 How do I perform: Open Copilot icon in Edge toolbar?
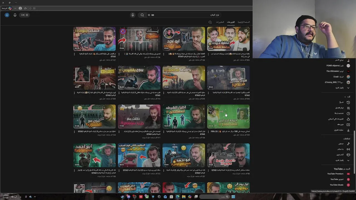click(x=10, y=8)
